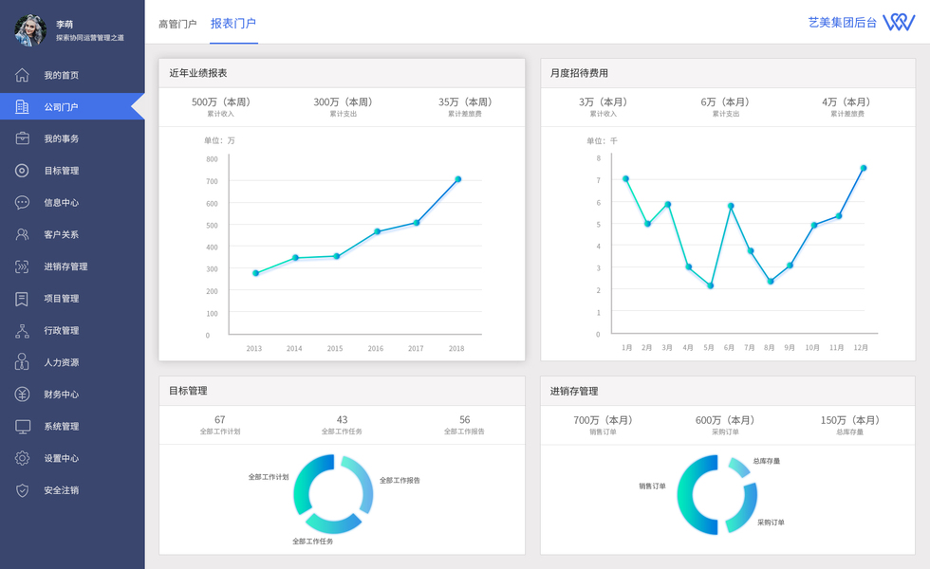The width and height of the screenshot is (930, 569).
Task: Click the 进销存管理 card title
Action: 573,391
